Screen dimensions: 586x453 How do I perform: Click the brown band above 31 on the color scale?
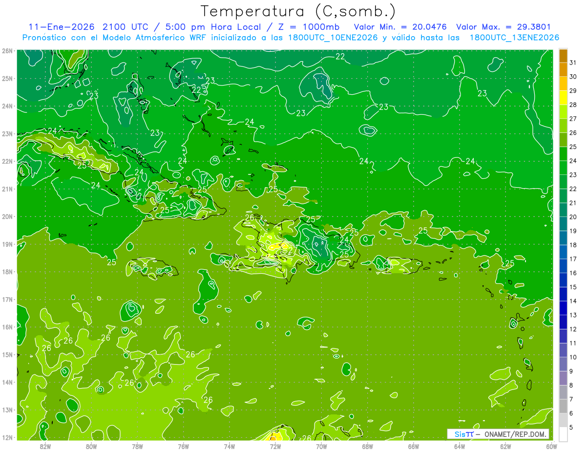click(563, 56)
